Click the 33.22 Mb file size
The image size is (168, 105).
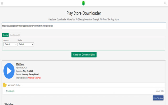click(160, 91)
